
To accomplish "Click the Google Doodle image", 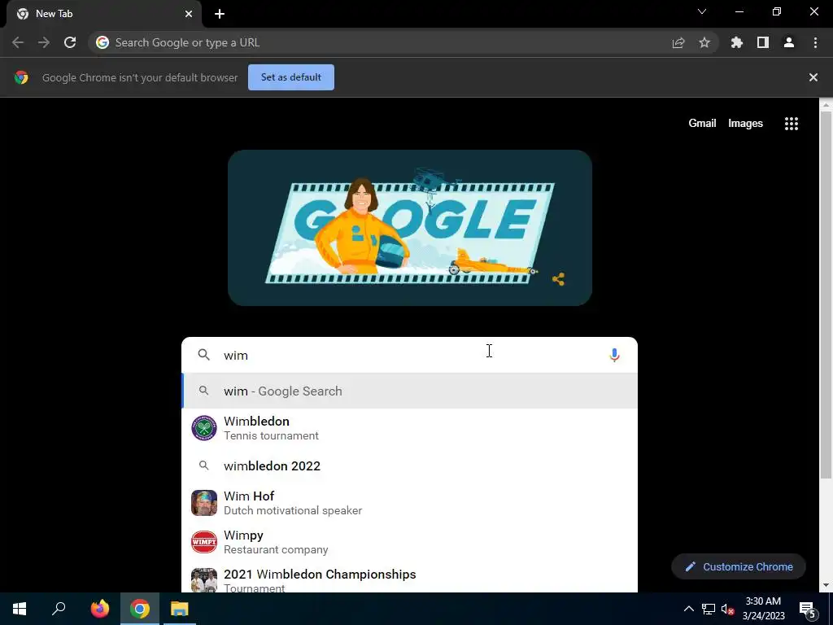I will (x=410, y=228).
